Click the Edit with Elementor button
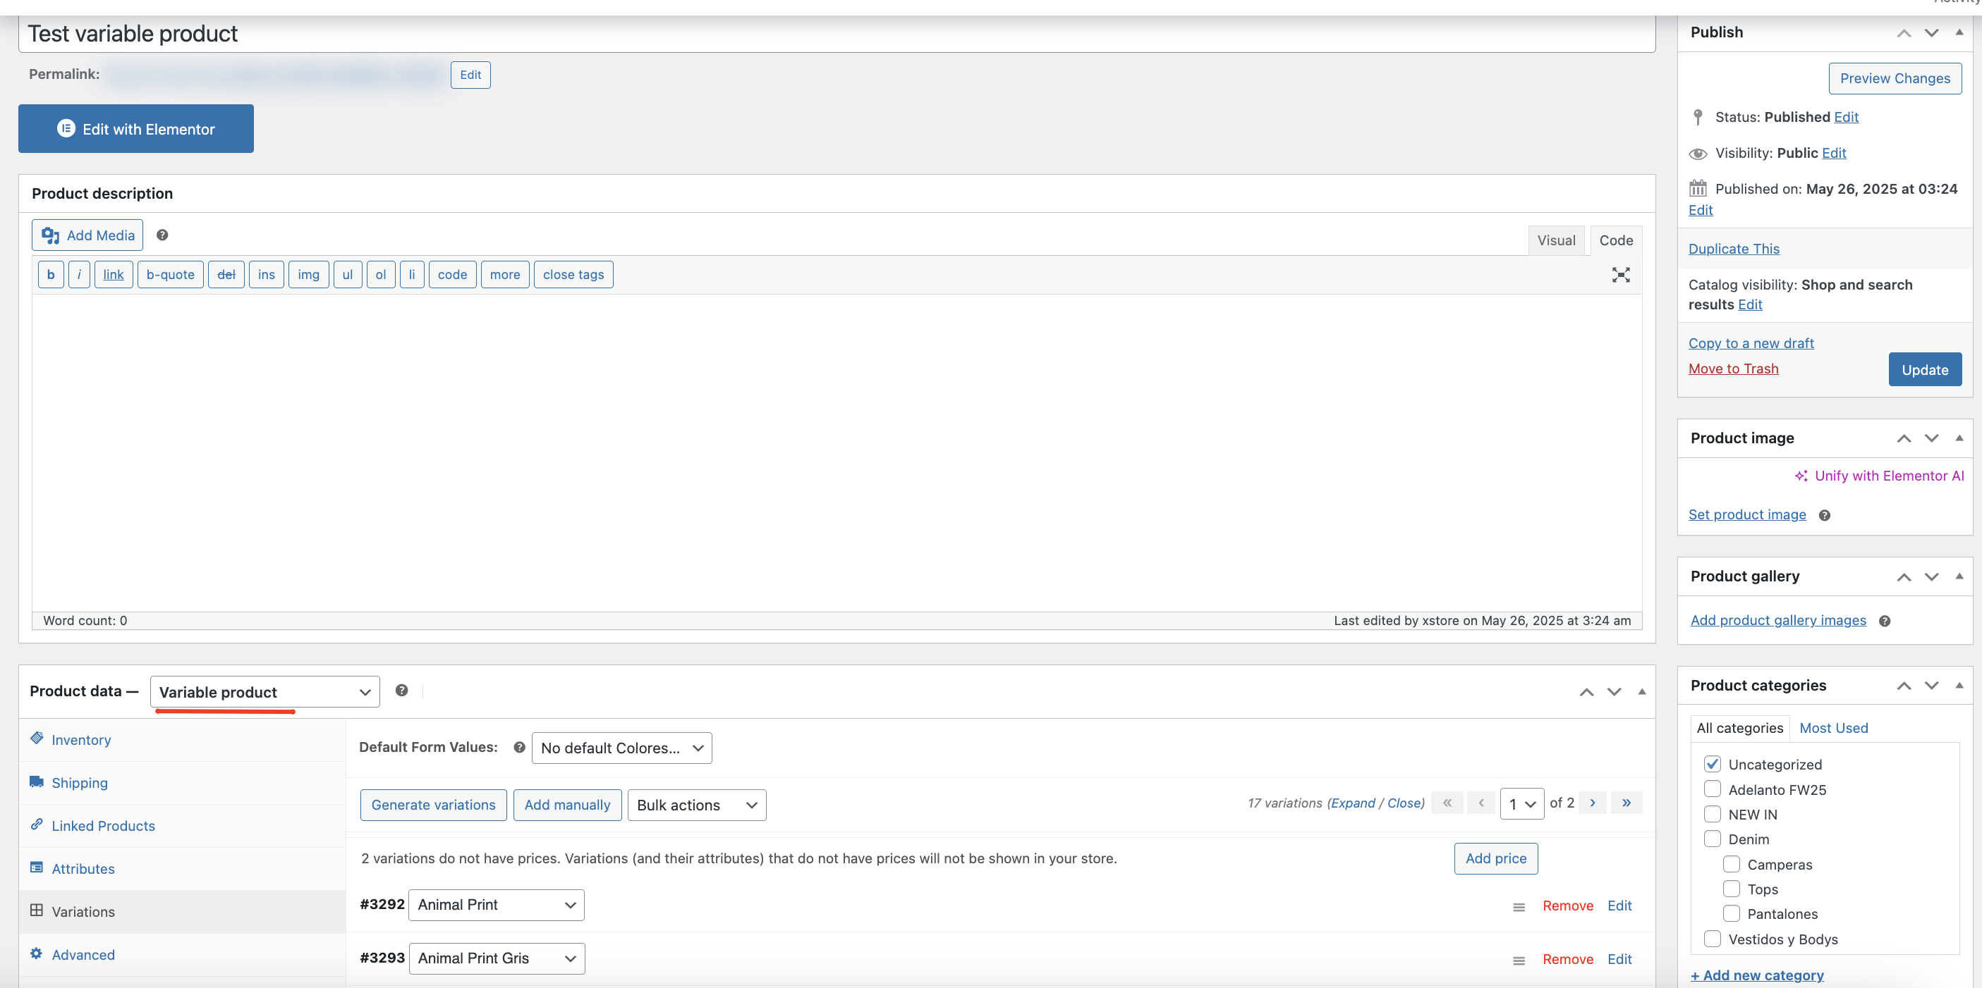 pyautogui.click(x=135, y=128)
